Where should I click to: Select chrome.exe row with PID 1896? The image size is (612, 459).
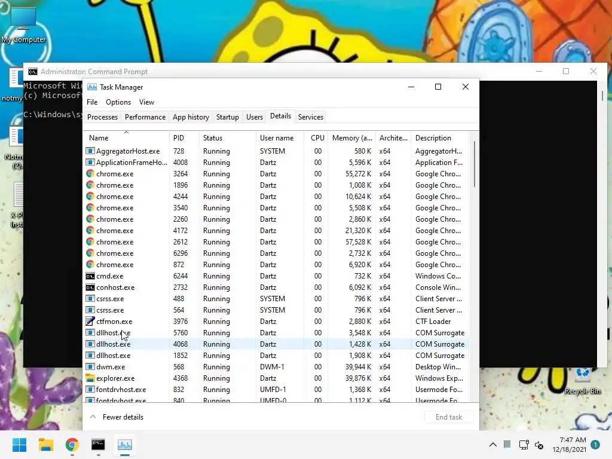[276, 185]
